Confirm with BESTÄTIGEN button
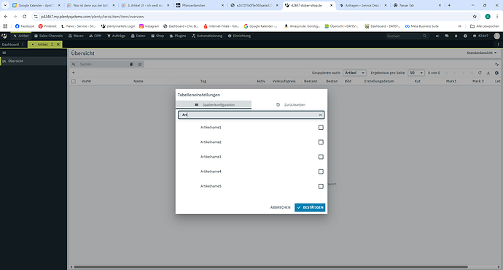The image size is (503, 270). pos(310,207)
